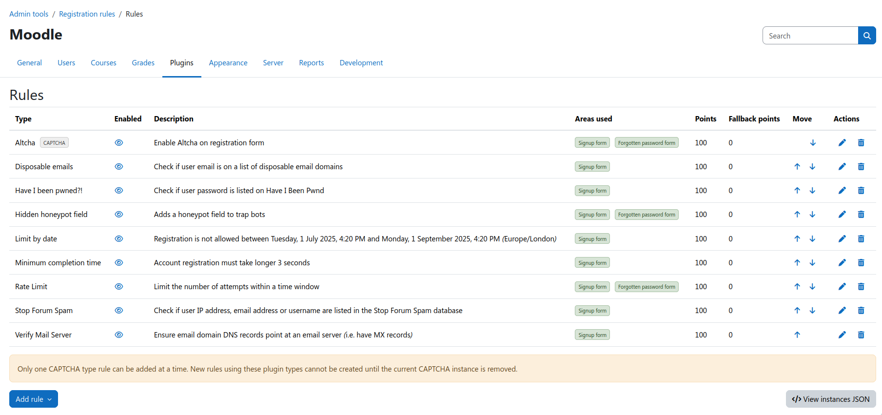Screen dimensions: 882x415
Task: Move Verify Mail Server rule up
Action: [797, 335]
